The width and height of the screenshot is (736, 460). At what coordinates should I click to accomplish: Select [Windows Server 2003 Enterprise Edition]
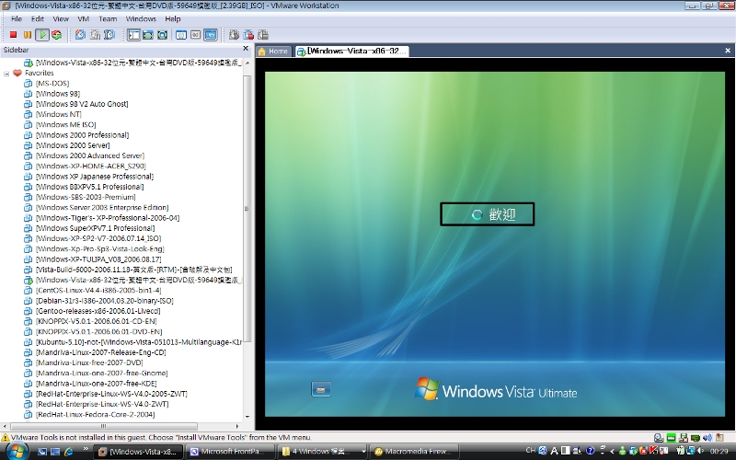(x=102, y=207)
